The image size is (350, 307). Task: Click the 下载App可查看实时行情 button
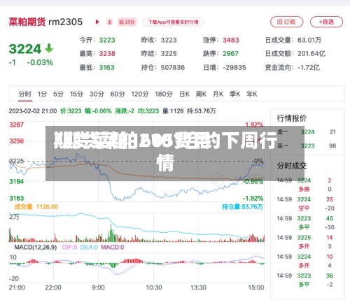[x=173, y=22]
